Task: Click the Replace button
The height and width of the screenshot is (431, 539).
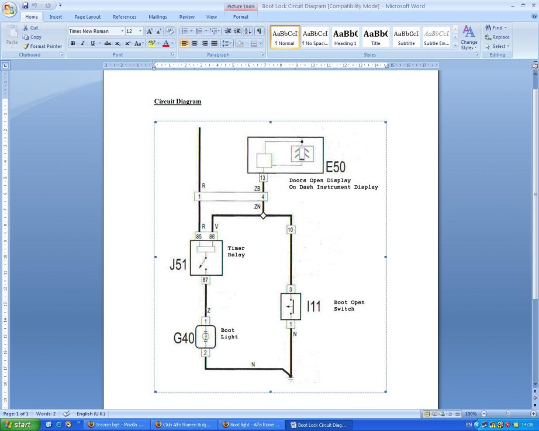Action: coord(497,37)
